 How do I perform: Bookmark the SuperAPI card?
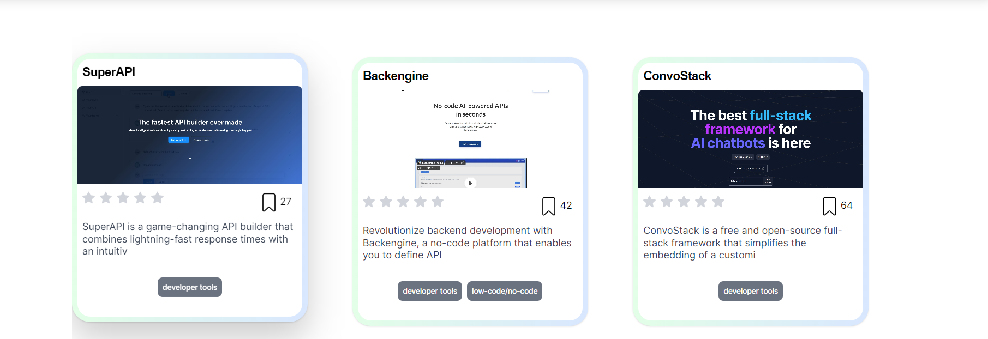click(269, 202)
